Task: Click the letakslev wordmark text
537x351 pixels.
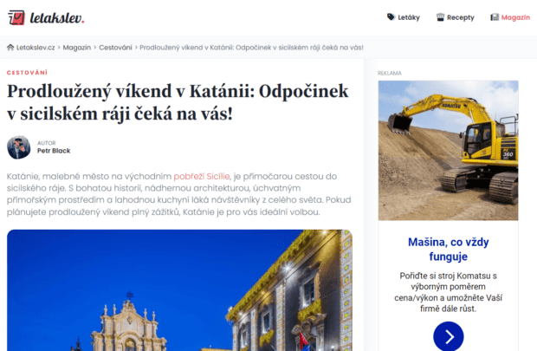Action: click(x=57, y=18)
